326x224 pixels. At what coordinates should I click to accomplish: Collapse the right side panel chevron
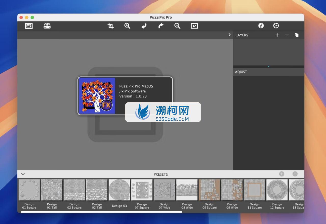[x=229, y=35]
